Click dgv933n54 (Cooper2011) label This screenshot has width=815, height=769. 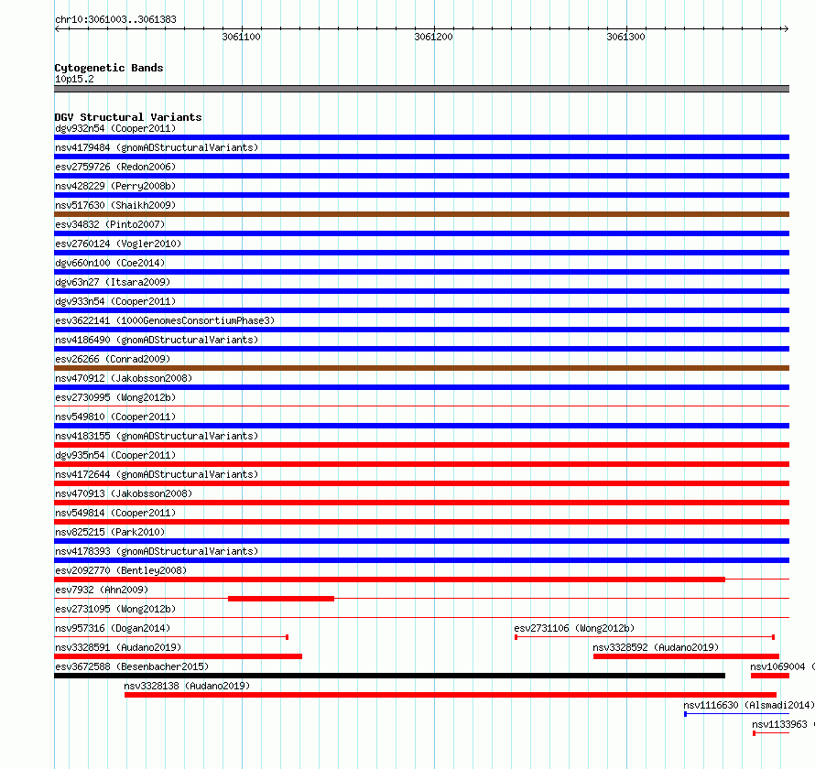click(x=115, y=301)
